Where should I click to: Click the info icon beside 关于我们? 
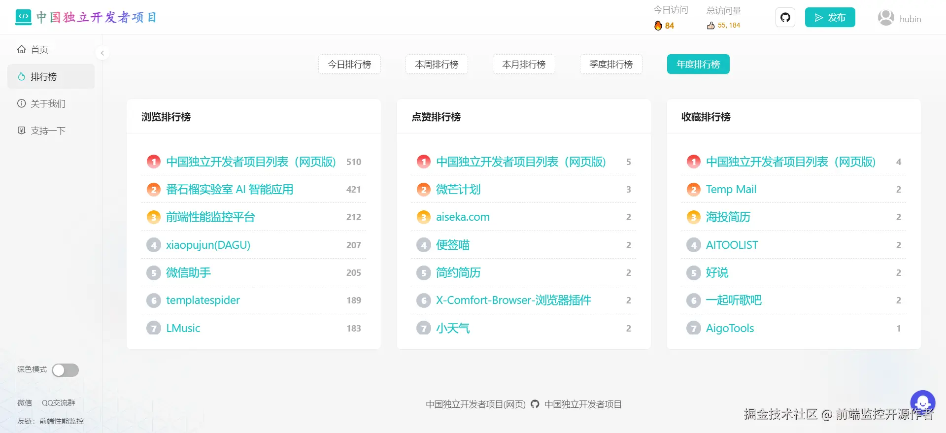(x=22, y=103)
